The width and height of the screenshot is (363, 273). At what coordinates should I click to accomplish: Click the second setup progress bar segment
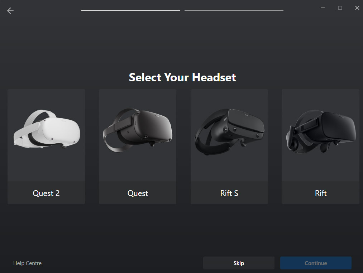(x=234, y=11)
